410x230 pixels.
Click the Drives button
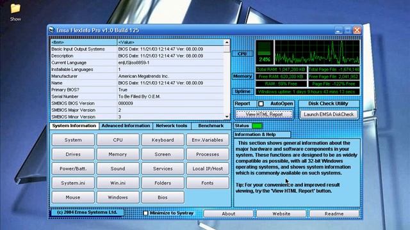(73, 155)
